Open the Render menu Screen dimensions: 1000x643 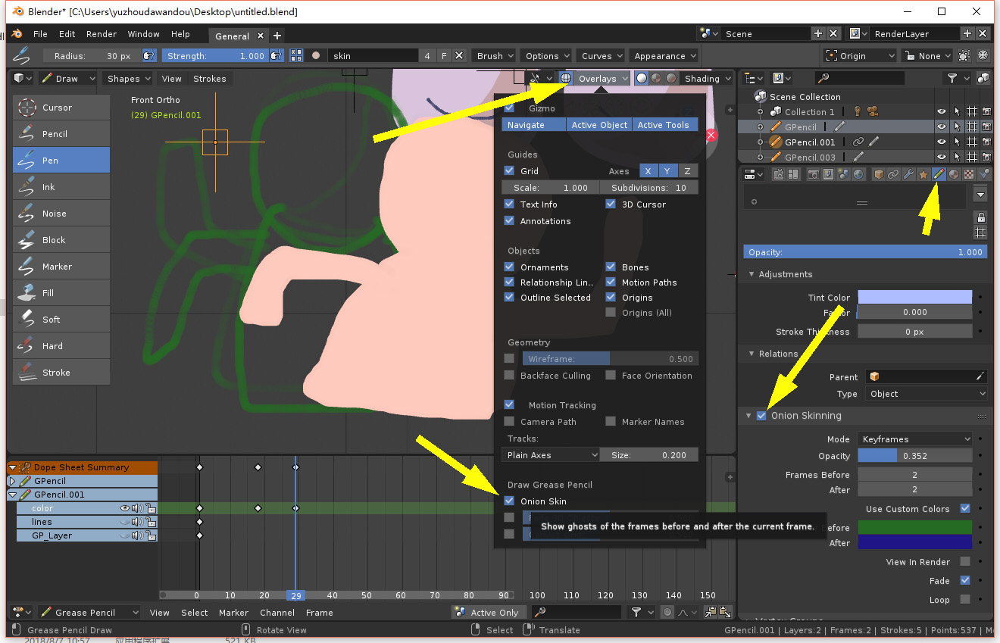(x=102, y=34)
